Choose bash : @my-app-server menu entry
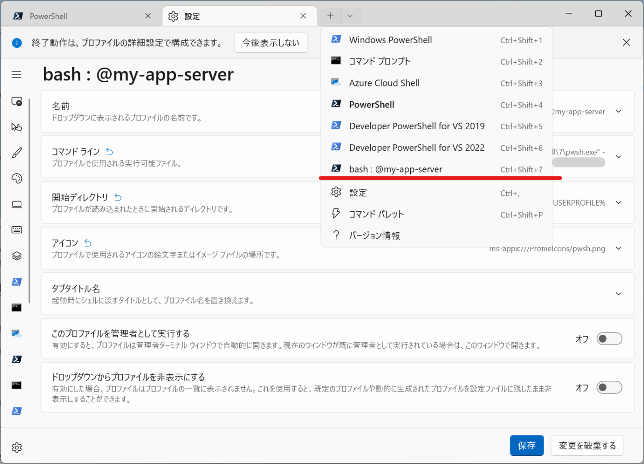Viewport: 644px width, 464px height. 437,169
